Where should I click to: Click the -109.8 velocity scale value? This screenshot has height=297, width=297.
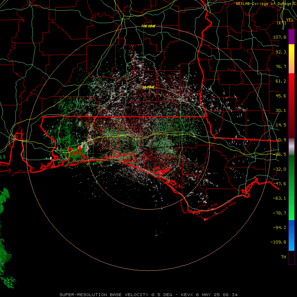point(278,242)
